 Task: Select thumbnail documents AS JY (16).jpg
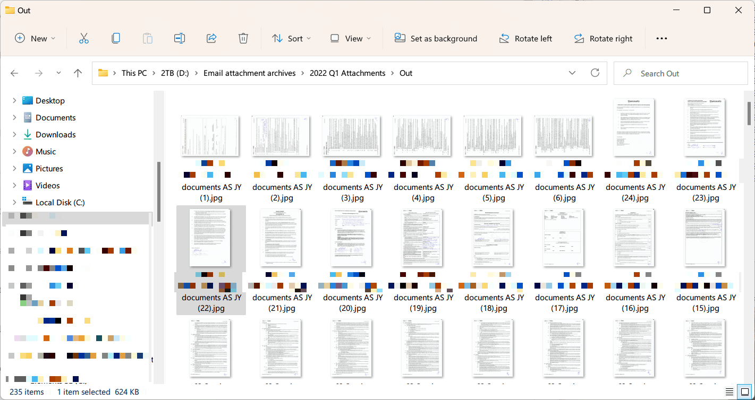tap(634, 238)
